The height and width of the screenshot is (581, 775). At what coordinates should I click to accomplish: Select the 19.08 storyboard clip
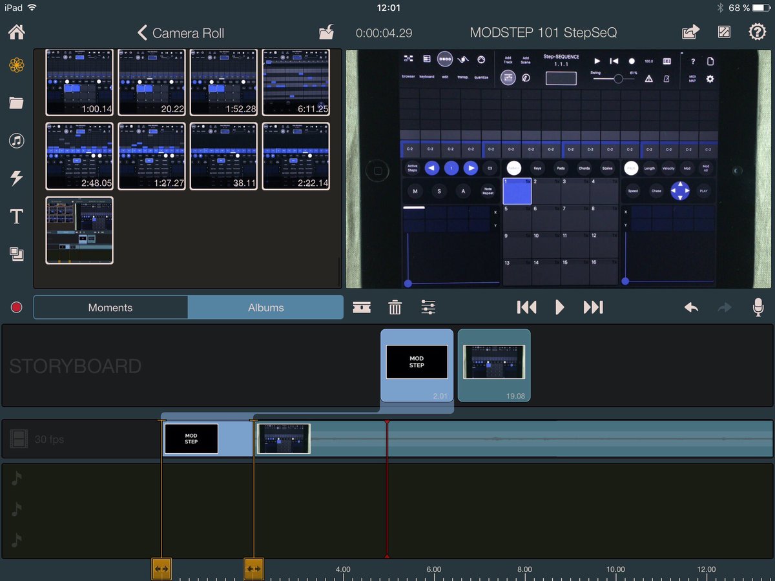tap(494, 365)
